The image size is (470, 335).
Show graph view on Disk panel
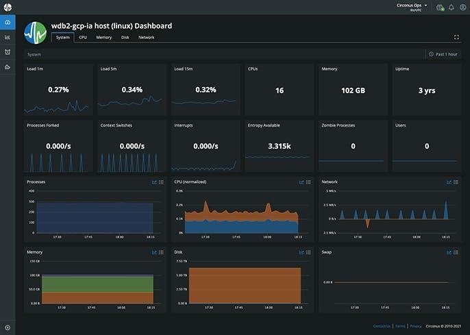pyautogui.click(x=301, y=252)
